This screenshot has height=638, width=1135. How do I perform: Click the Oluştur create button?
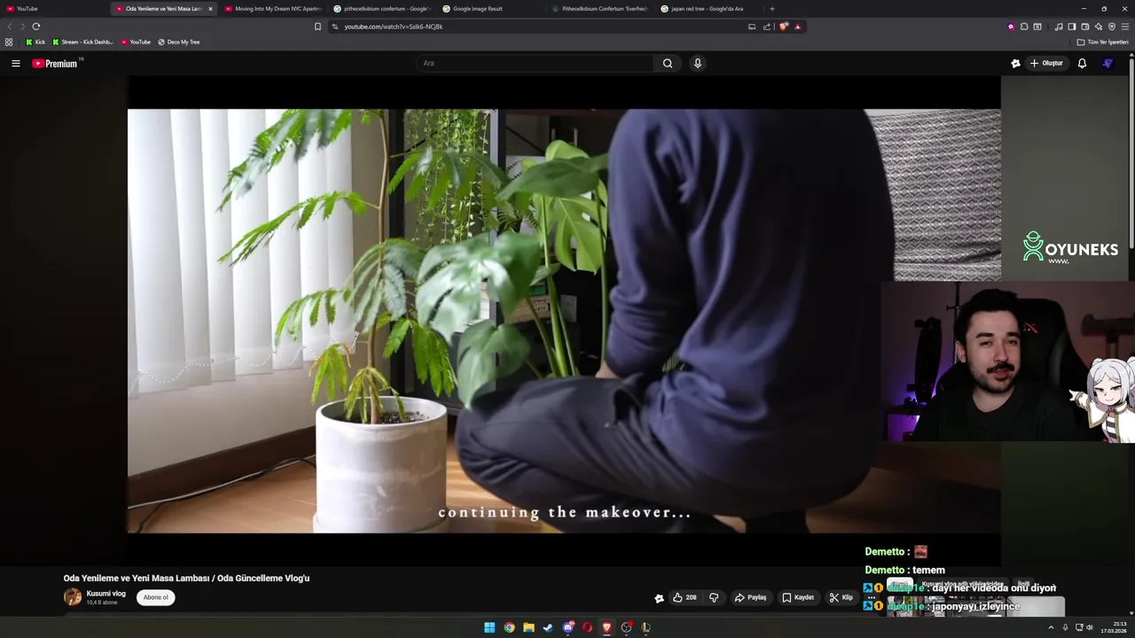1046,63
